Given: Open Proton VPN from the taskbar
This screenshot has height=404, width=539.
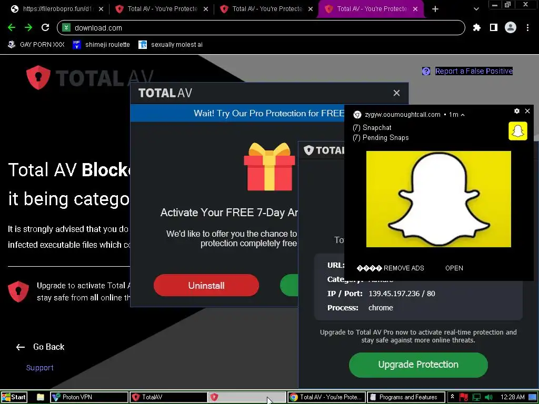Looking at the screenshot, I should (89, 397).
